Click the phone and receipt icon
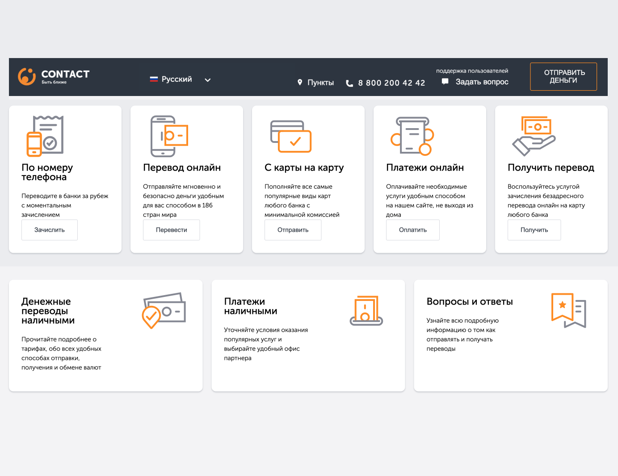 pos(45,136)
